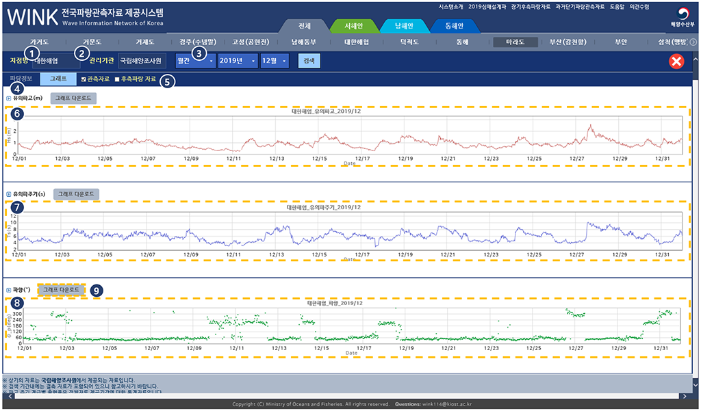This screenshot has width=701, height=411.
Task: Download the 파향 graph
Action: pyautogui.click(x=61, y=290)
